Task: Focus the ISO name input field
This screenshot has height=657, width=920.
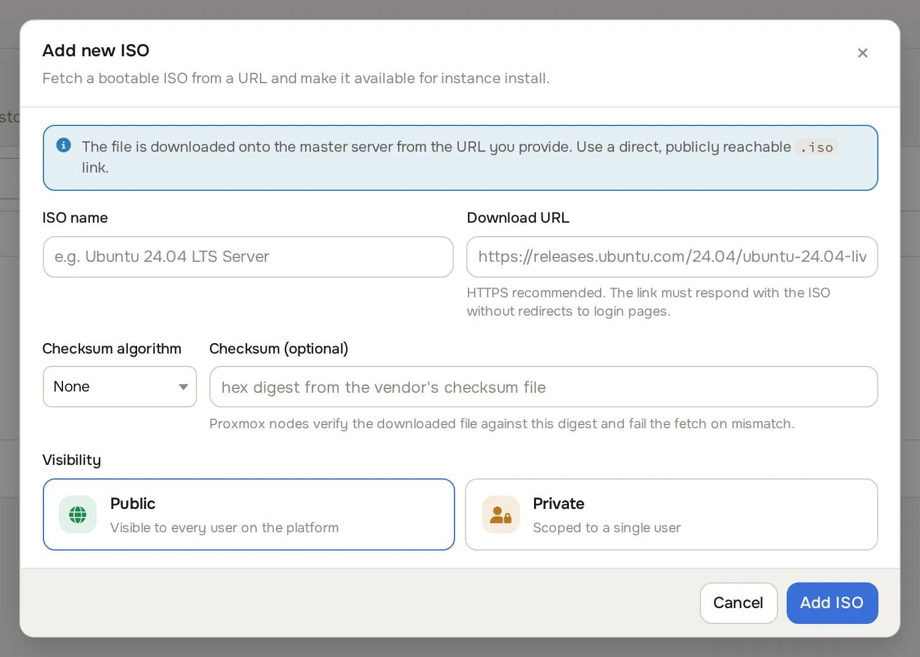Action: 248,257
